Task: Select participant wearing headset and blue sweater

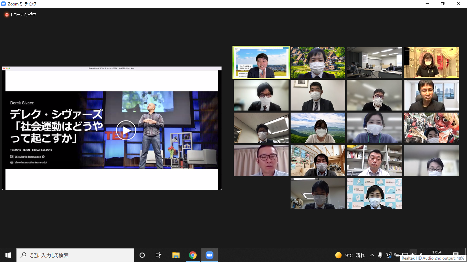Action: [375, 128]
